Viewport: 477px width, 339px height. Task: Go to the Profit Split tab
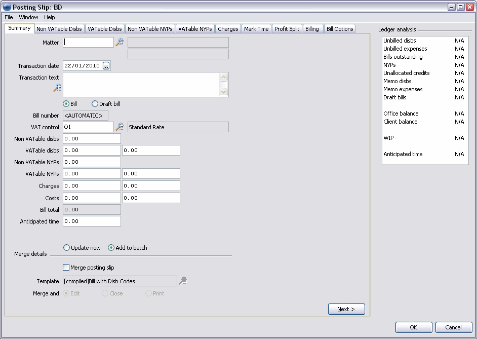point(287,29)
